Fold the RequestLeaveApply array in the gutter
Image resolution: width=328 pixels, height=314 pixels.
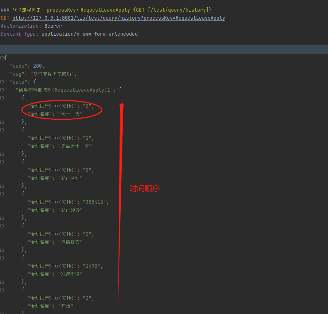[2, 90]
